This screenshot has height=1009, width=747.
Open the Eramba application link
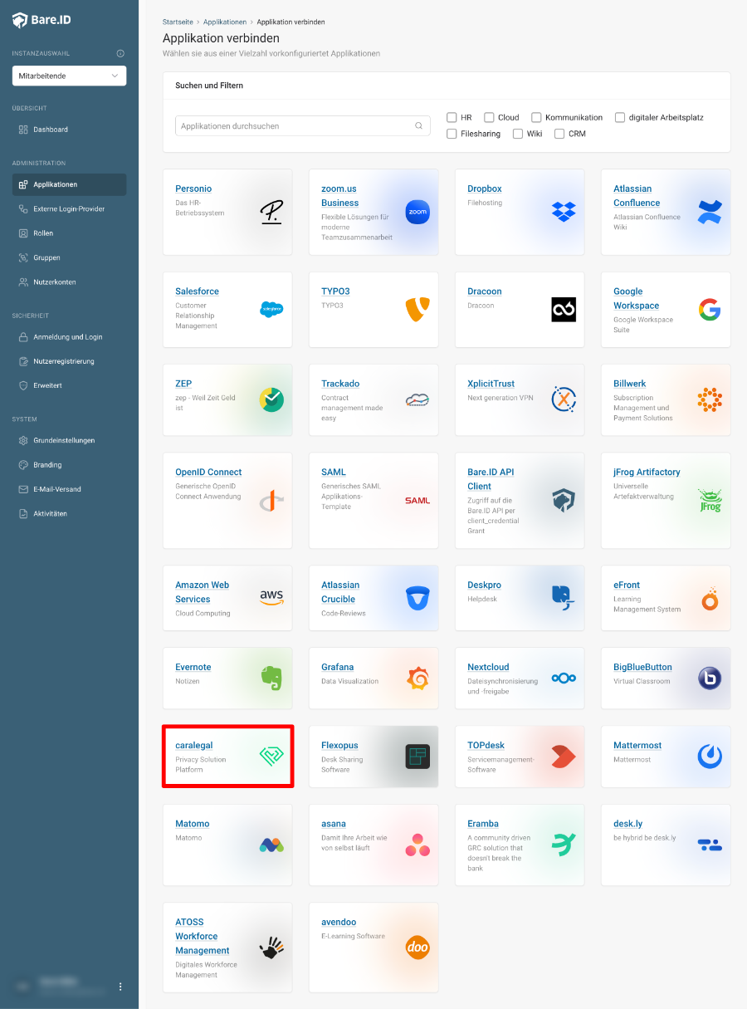[x=483, y=824]
